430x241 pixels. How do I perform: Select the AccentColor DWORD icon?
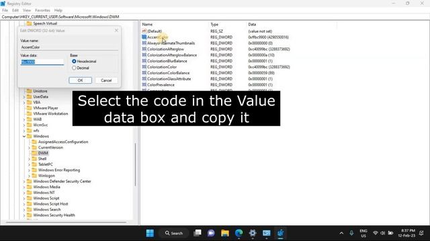click(144, 37)
